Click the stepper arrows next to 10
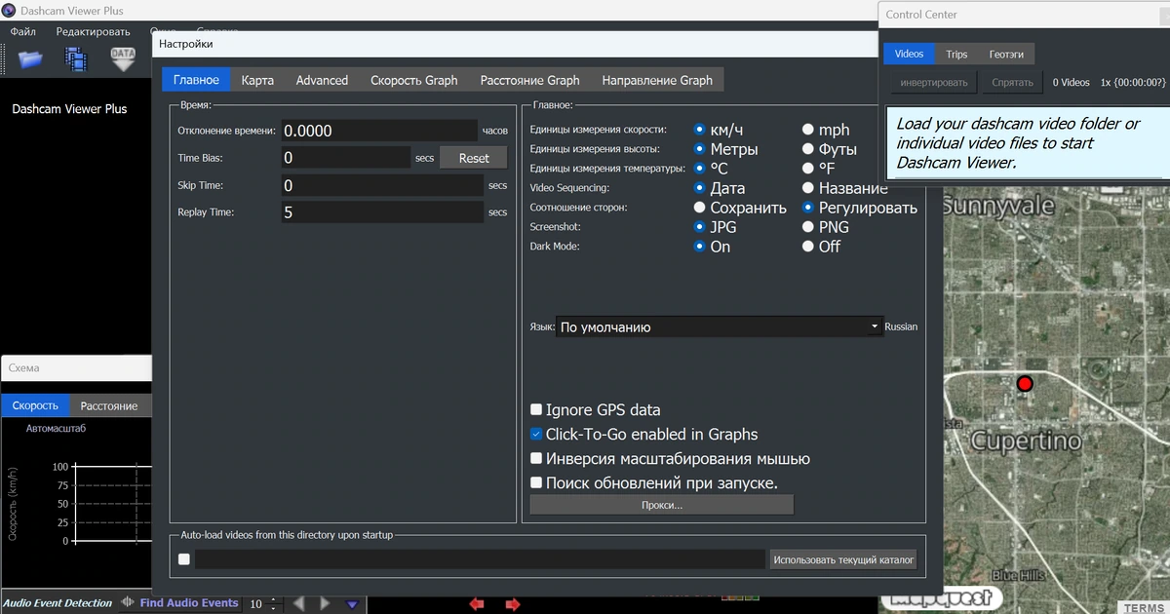The width and height of the screenshot is (1170, 614). click(272, 604)
